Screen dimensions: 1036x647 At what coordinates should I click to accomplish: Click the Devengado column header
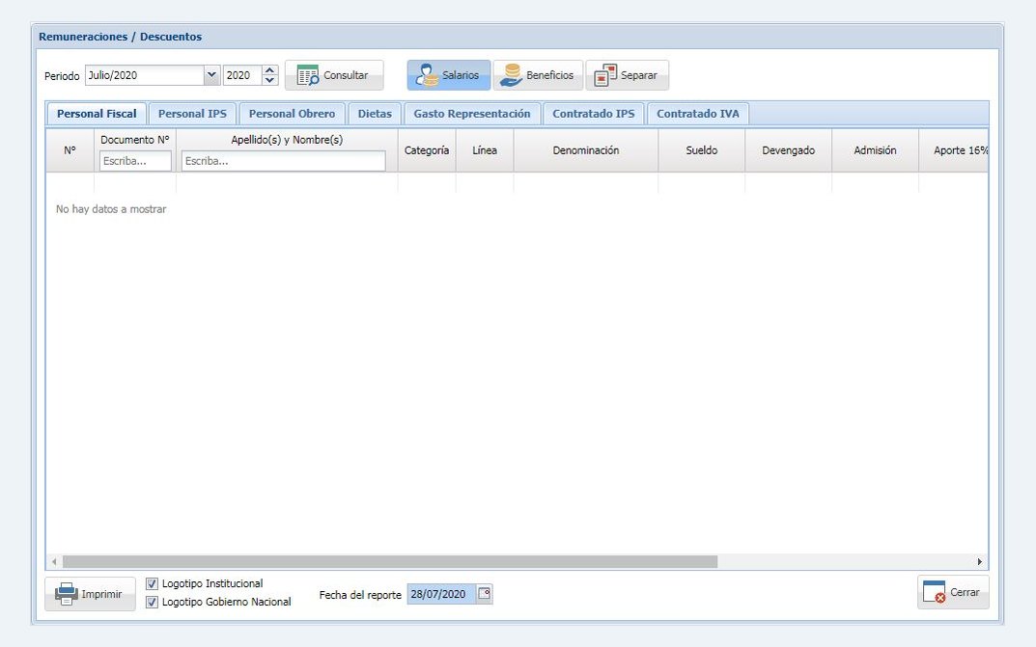coord(788,150)
